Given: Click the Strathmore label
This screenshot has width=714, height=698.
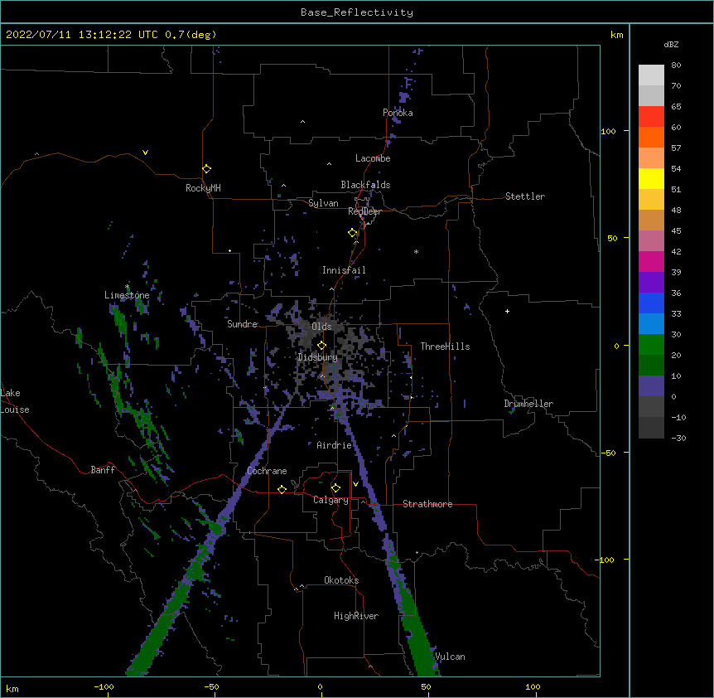Looking at the screenshot, I should point(427,504).
